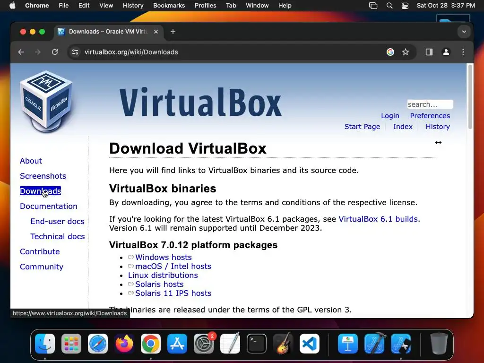Open the Preferences link
This screenshot has height=363, width=484.
coord(430,116)
